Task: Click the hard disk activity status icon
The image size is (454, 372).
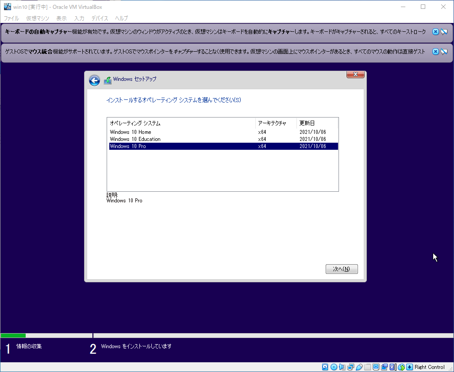Action: [325, 367]
